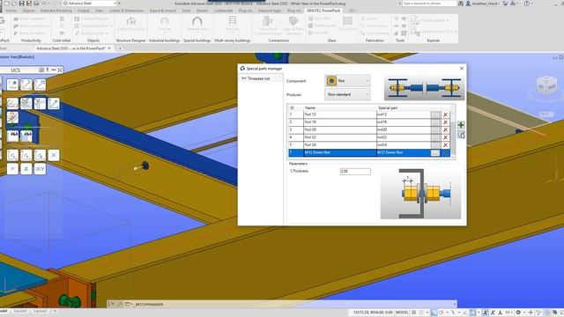Viewport: 564px width, 317px height.
Task: Click the Structure Designer ribbon button
Action: pyautogui.click(x=131, y=24)
